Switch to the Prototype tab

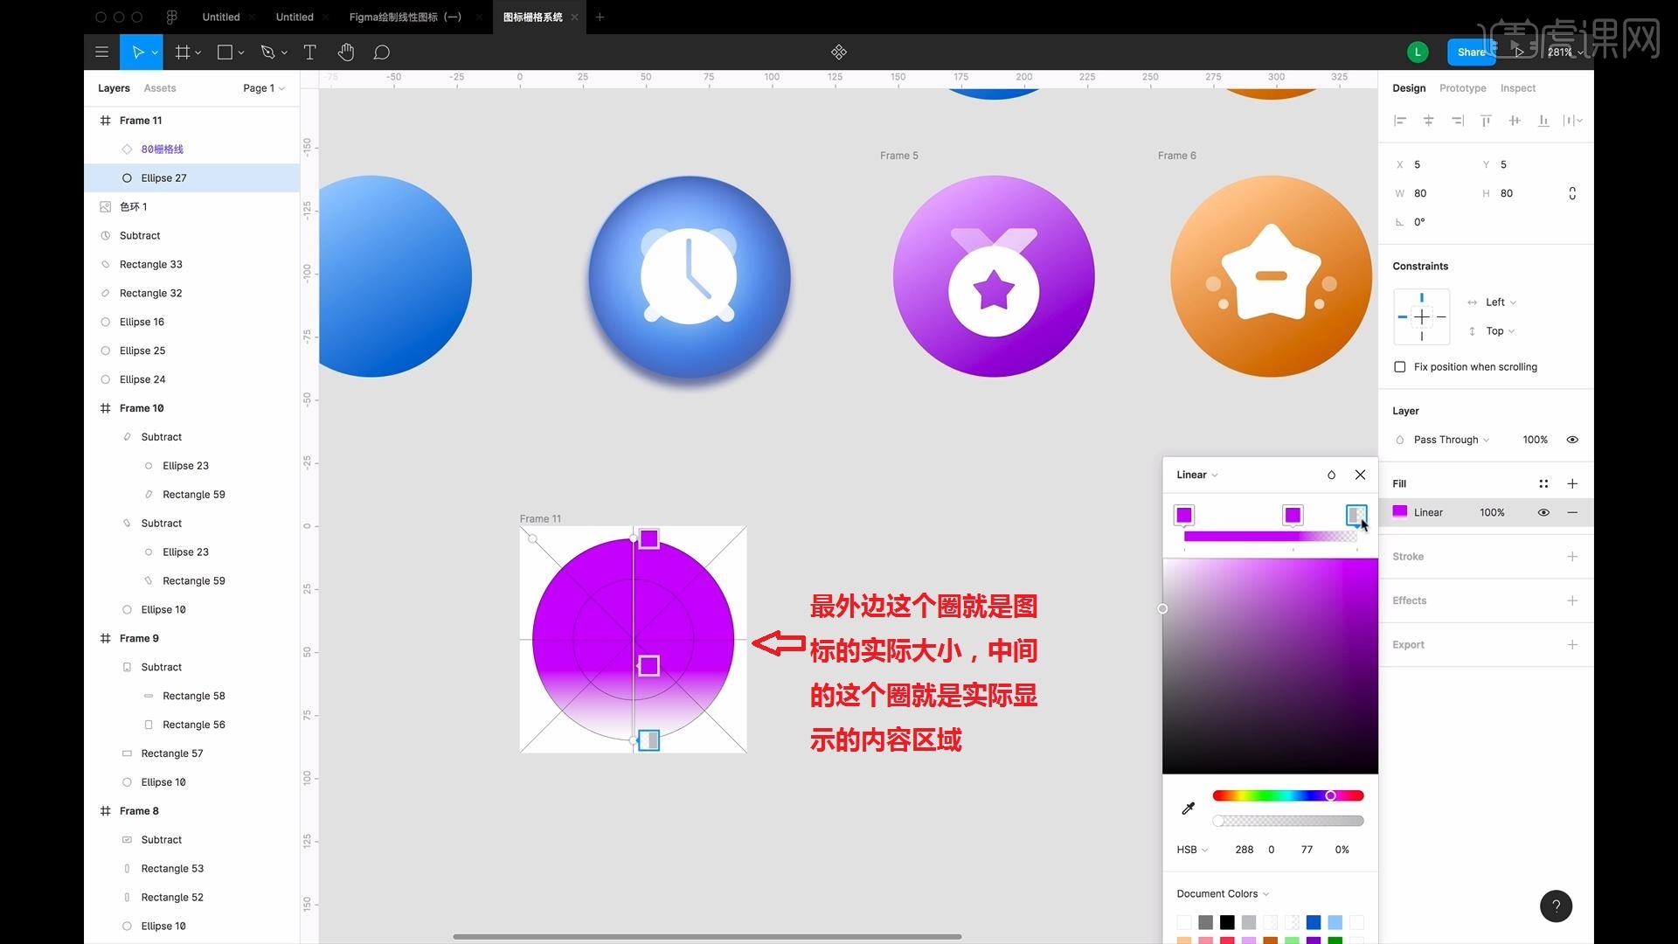pos(1462,87)
